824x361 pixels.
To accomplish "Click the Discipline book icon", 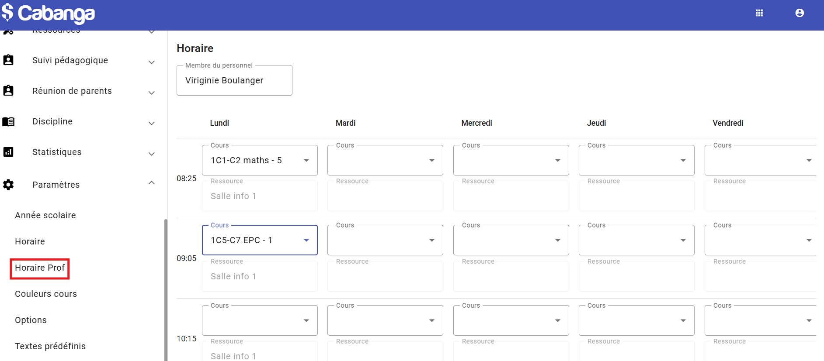I will pos(8,121).
